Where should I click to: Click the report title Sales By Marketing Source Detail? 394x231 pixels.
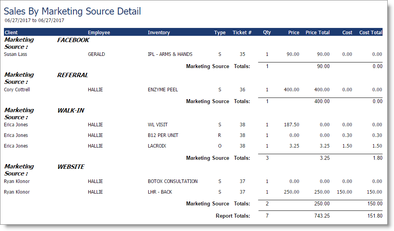pos(72,11)
